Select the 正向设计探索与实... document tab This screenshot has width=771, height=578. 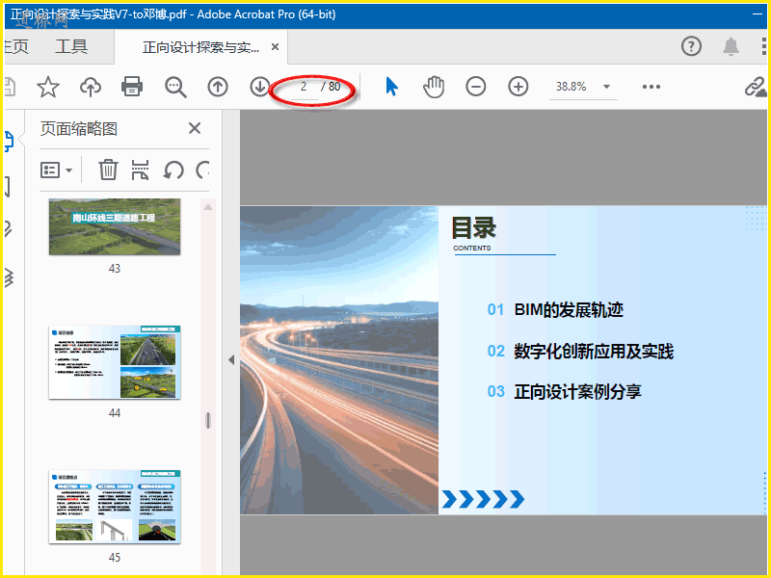click(x=200, y=47)
